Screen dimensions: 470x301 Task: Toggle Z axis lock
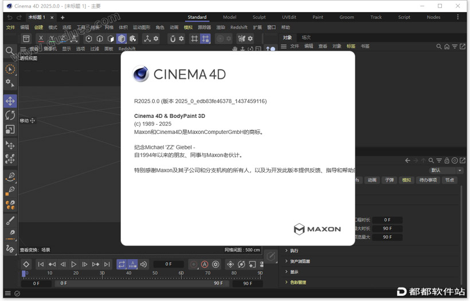[x=63, y=38]
